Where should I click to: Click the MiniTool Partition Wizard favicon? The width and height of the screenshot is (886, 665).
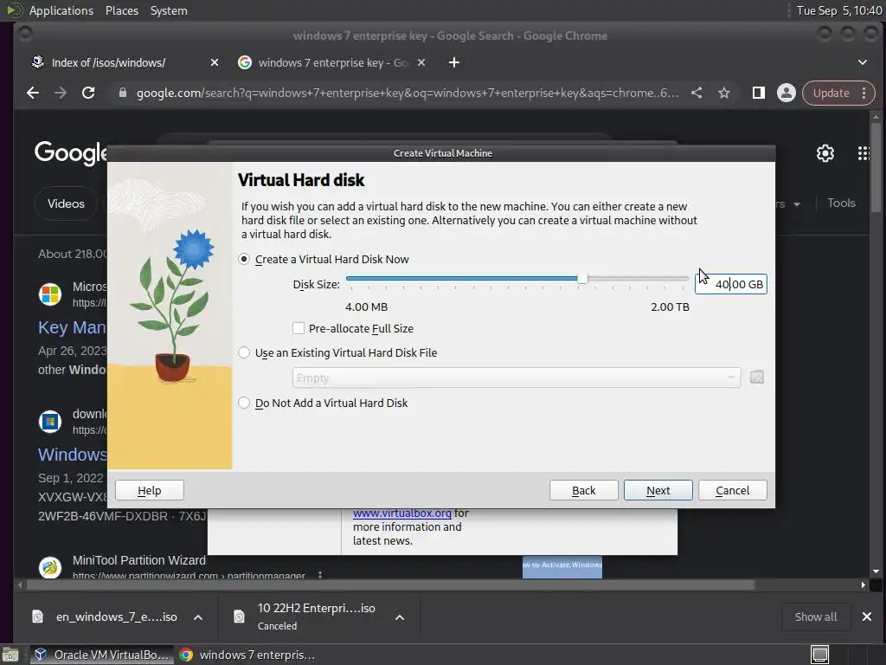click(49, 567)
